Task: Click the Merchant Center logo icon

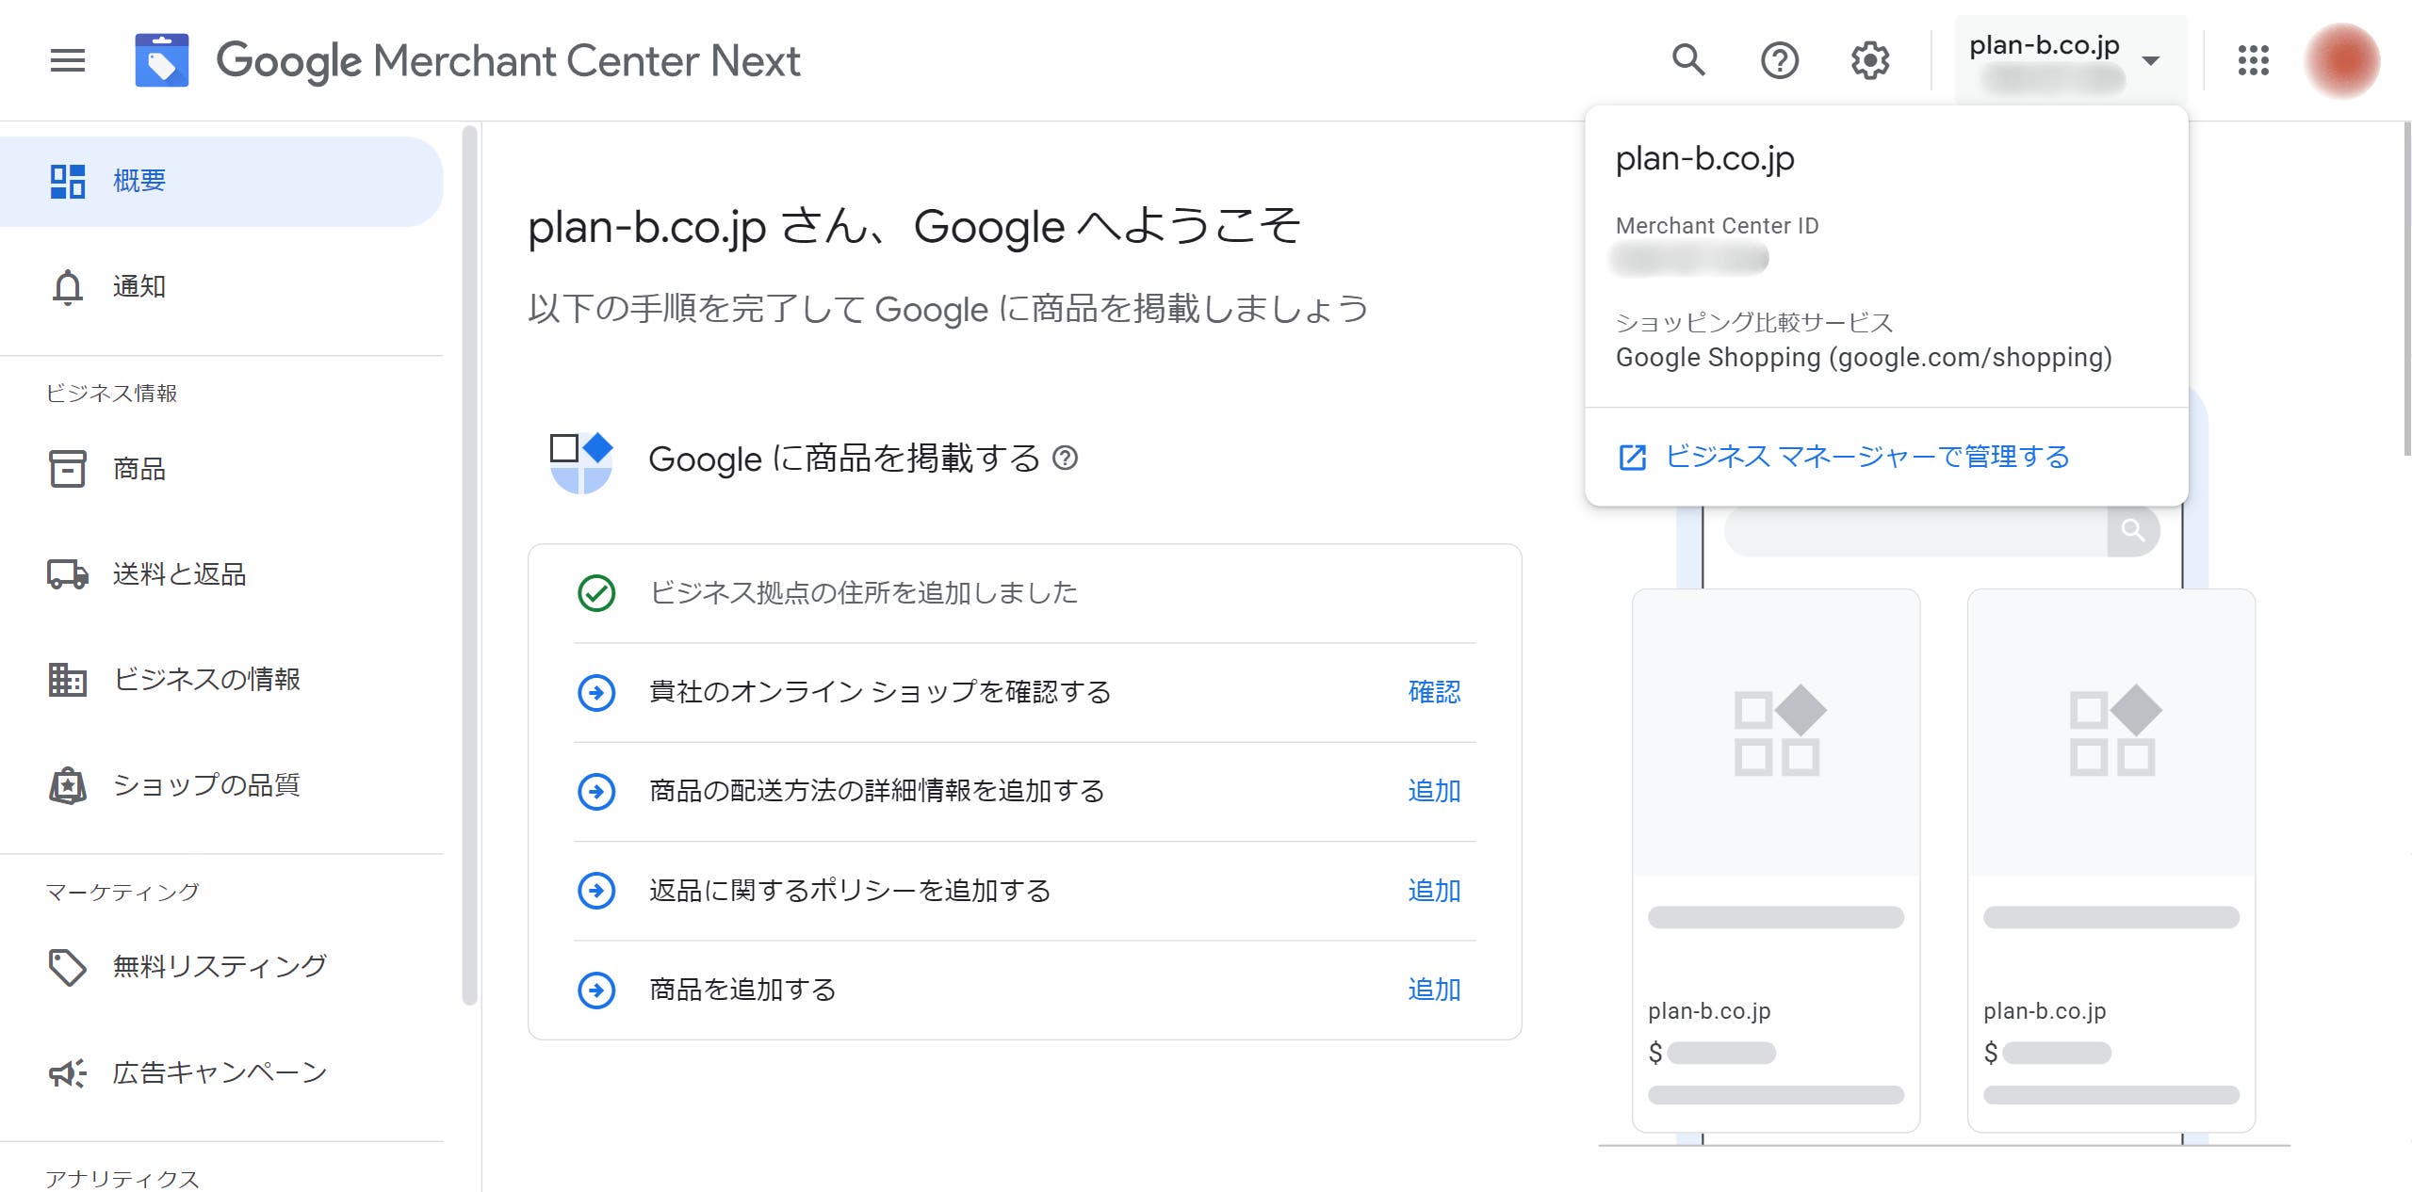Action: 161,60
